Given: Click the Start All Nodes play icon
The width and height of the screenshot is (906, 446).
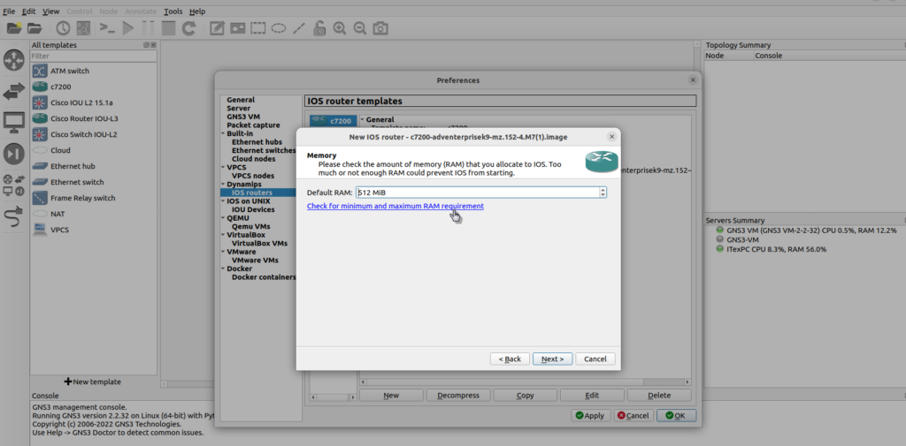Looking at the screenshot, I should pos(128,28).
